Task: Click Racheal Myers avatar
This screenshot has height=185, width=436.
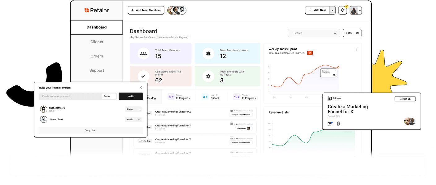Action: click(44, 109)
